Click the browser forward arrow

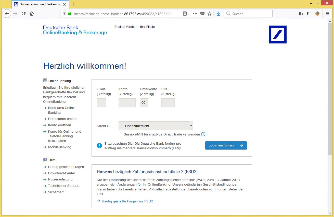pyautogui.click(x=15, y=14)
